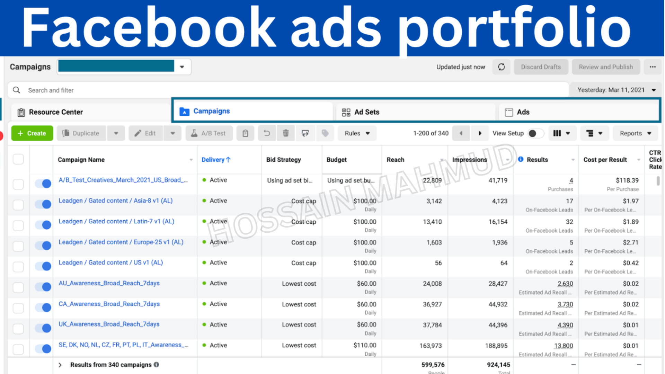Click Review and Publish button
The width and height of the screenshot is (665, 374).
605,67
